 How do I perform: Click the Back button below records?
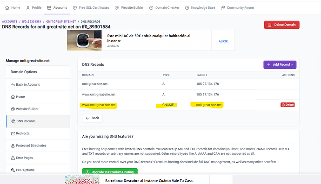(x=92, y=118)
